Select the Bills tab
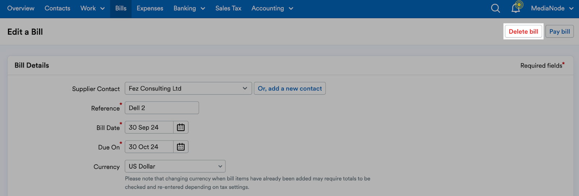579x196 pixels. point(121,8)
